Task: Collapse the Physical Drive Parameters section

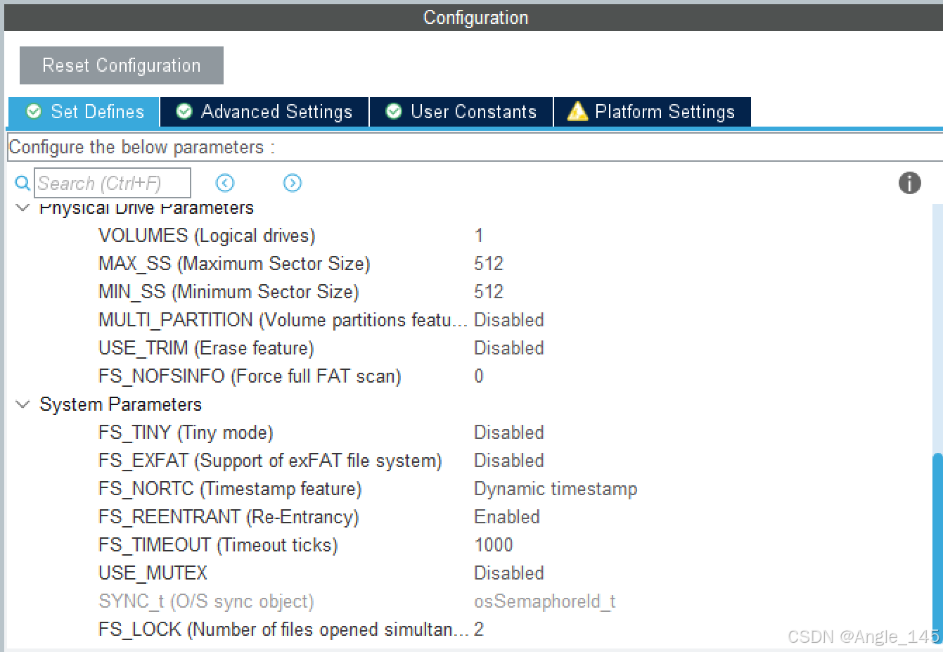Action: coord(22,207)
